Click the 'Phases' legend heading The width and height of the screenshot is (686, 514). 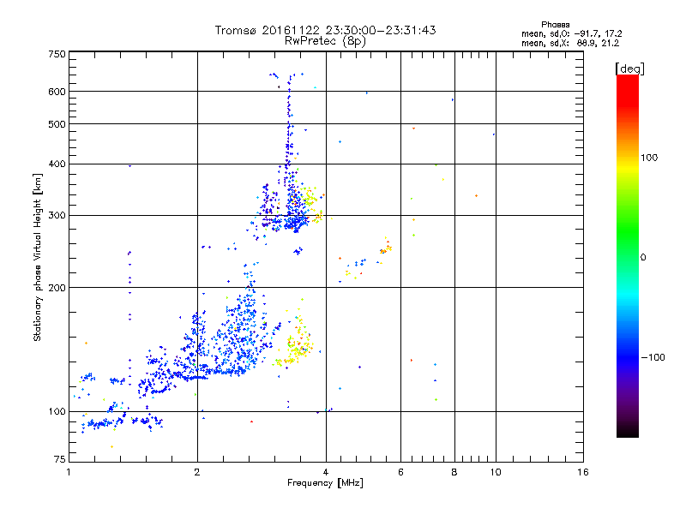(555, 25)
